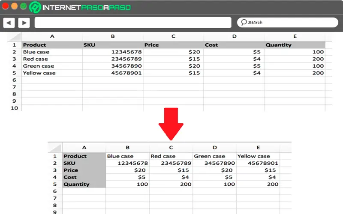Click Blue case cell in lower sheet row 1
Viewport: 343px width, 214px height.
(127, 156)
